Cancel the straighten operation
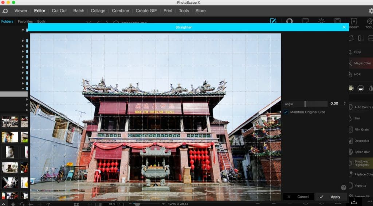Image resolution: width=373 pixels, height=206 pixels. tap(299, 197)
